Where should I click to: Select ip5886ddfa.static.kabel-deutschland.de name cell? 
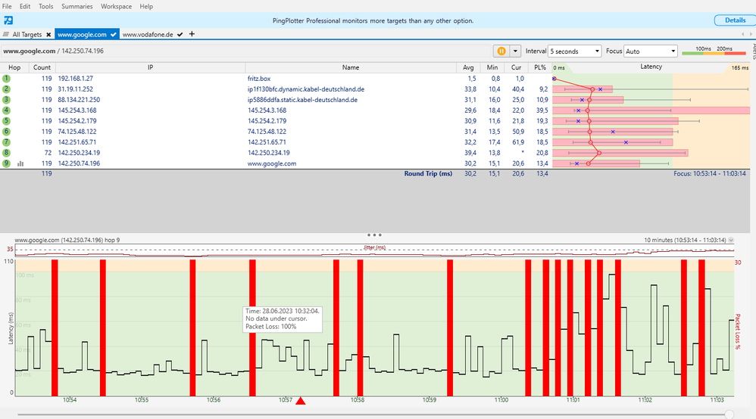[x=302, y=100]
